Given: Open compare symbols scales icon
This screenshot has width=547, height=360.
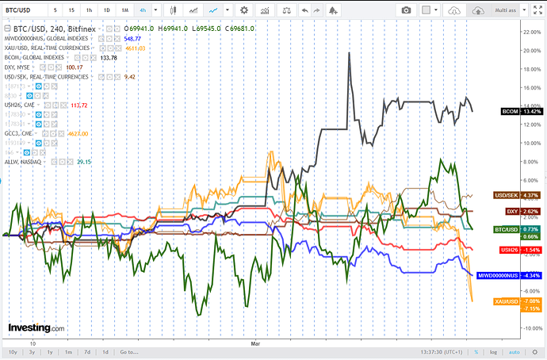Looking at the screenshot, I should 287,10.
